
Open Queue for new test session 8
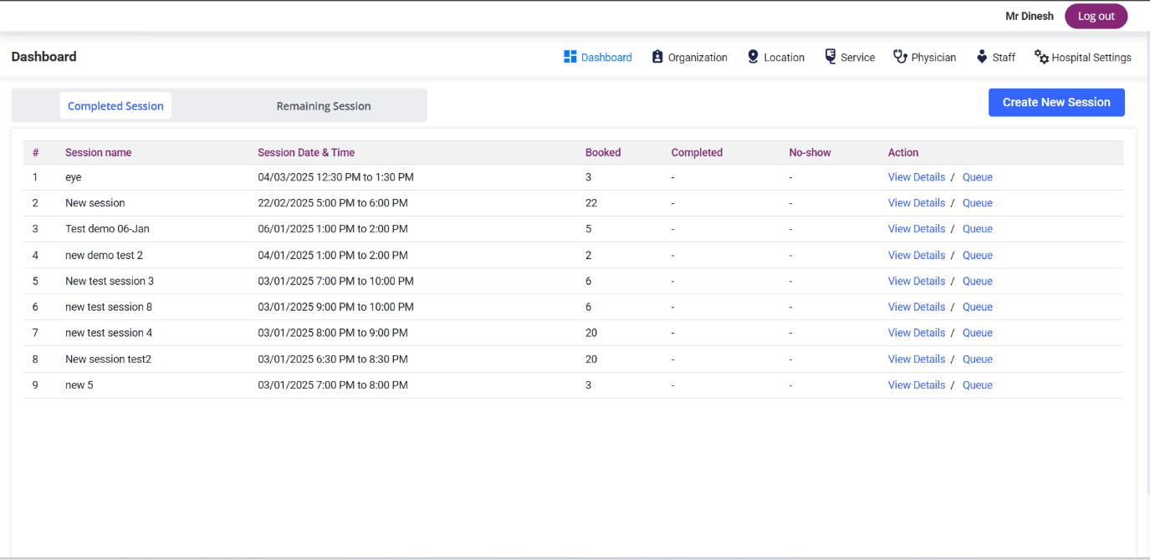(x=977, y=308)
